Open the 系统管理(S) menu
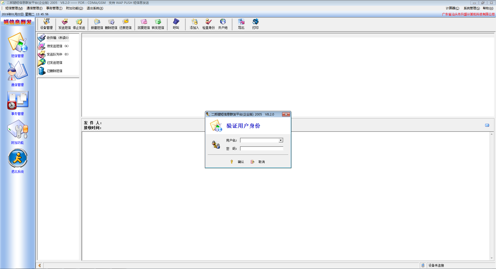The image size is (496, 269). (x=471, y=8)
